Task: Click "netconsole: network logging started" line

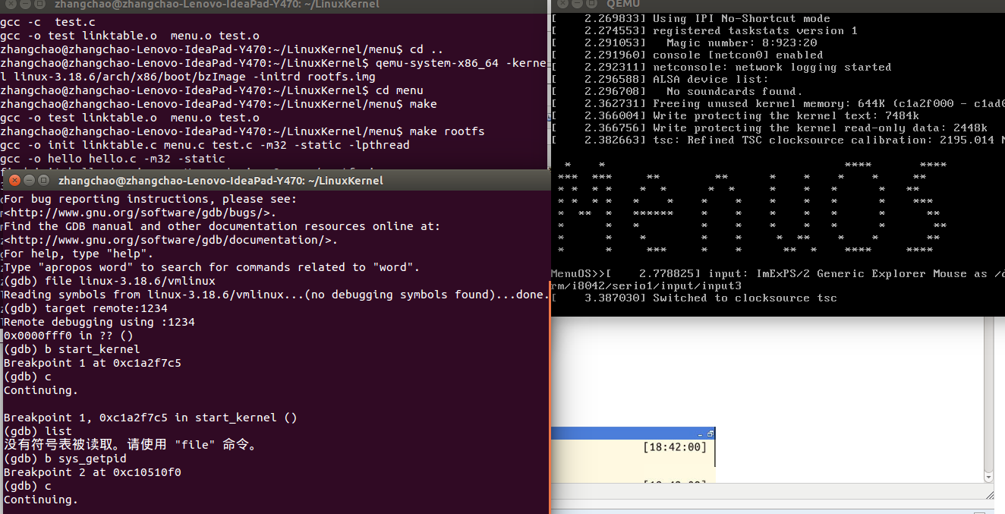Action: 772,68
